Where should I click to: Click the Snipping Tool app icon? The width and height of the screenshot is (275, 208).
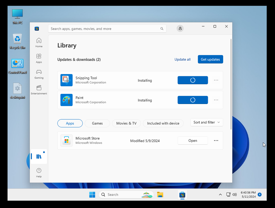pos(66,80)
